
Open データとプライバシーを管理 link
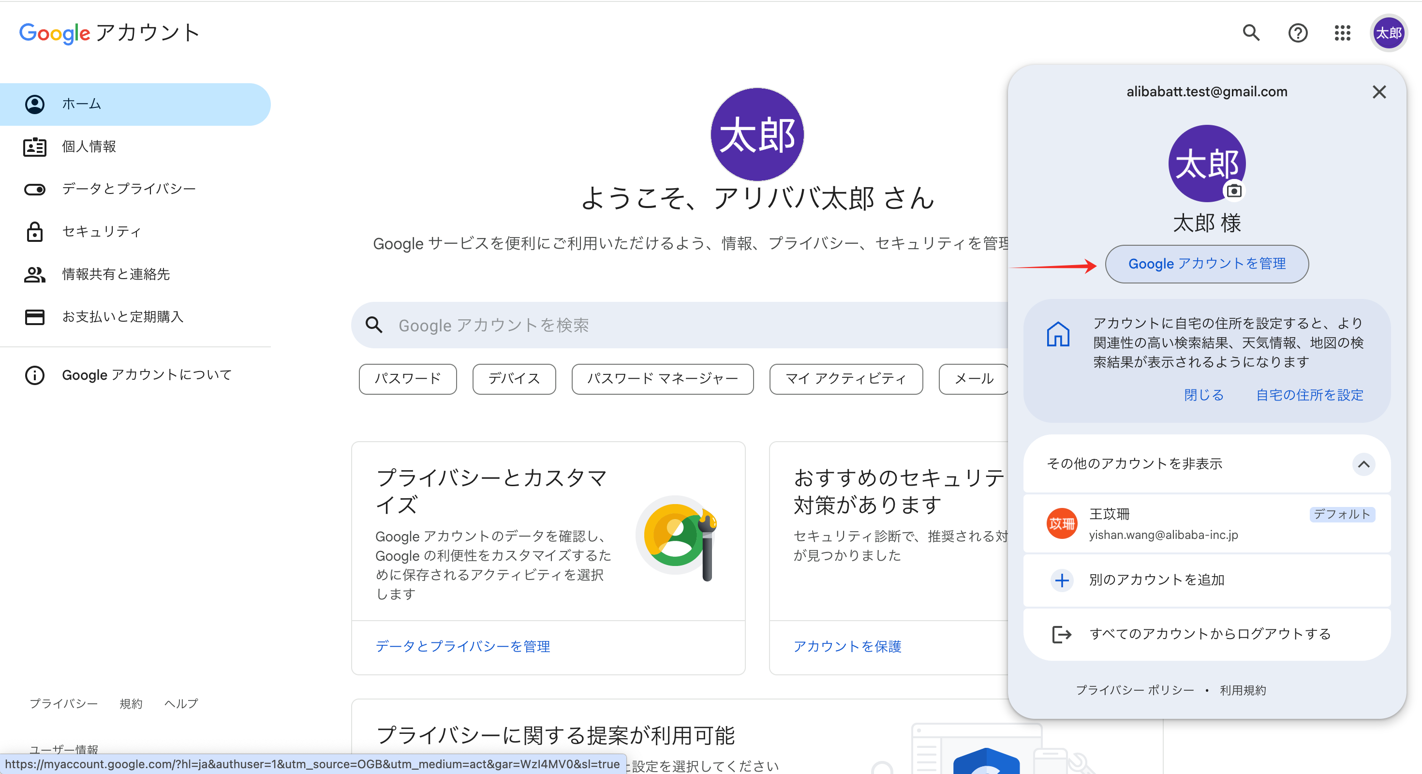tap(462, 646)
